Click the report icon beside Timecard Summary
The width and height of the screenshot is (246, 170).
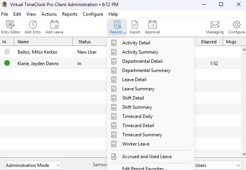[114, 135]
